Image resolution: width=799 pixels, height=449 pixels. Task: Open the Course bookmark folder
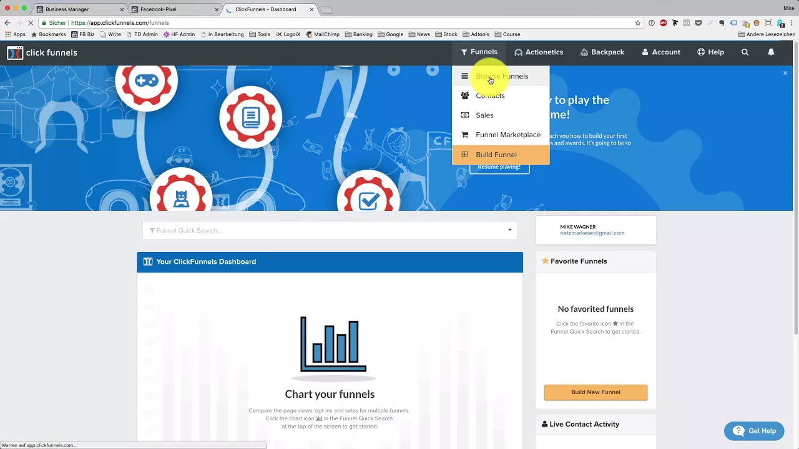coord(507,34)
